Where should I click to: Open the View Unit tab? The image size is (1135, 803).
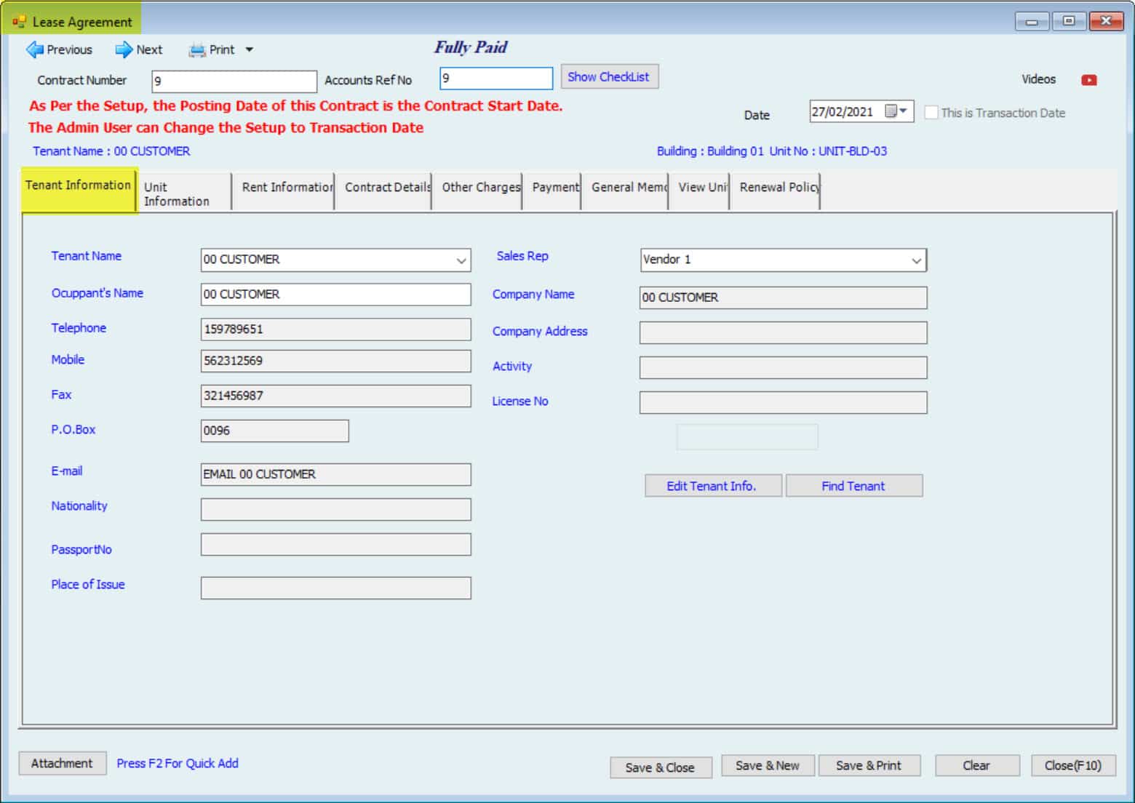point(699,191)
